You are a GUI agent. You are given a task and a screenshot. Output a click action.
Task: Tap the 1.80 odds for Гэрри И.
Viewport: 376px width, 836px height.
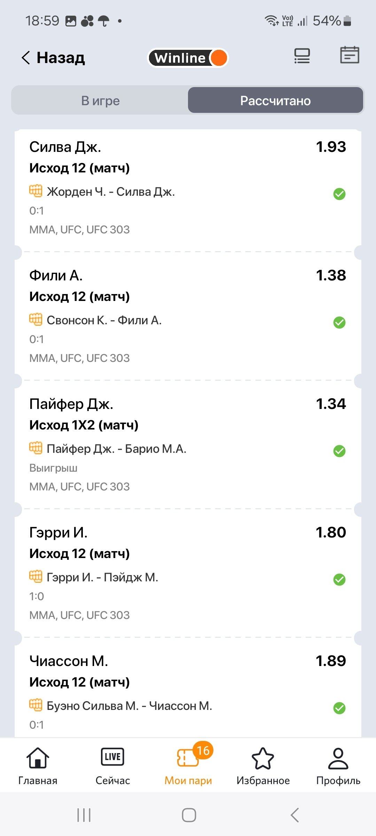pyautogui.click(x=331, y=532)
